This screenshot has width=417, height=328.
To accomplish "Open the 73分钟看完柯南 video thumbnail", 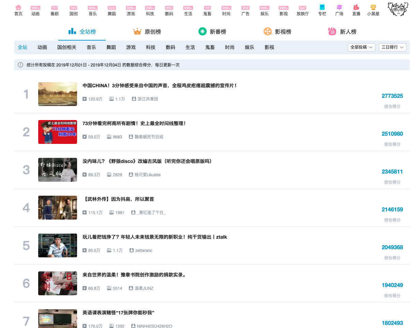I will (58, 132).
